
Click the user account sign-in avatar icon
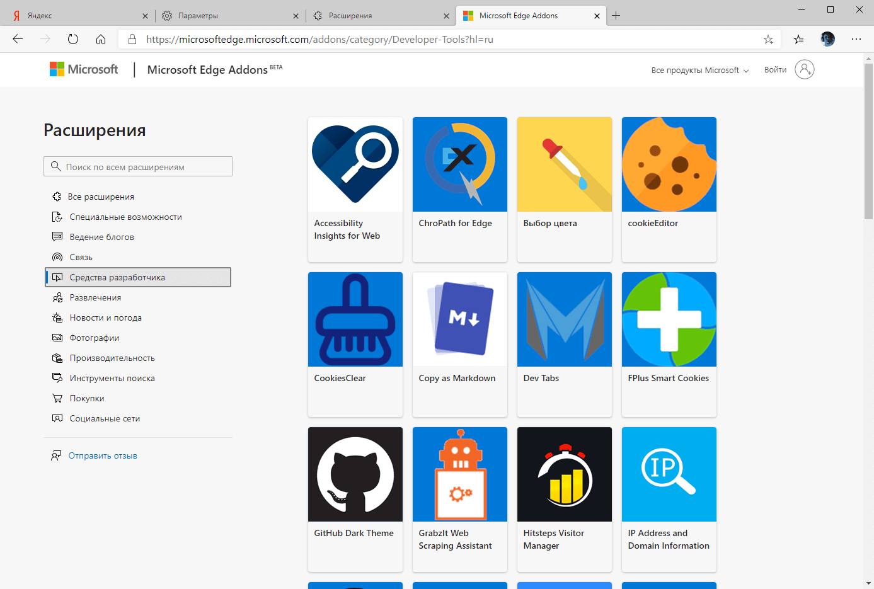tap(805, 69)
